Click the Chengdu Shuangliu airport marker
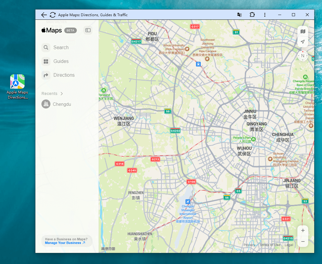The width and height of the screenshot is (322, 264). click(x=188, y=201)
